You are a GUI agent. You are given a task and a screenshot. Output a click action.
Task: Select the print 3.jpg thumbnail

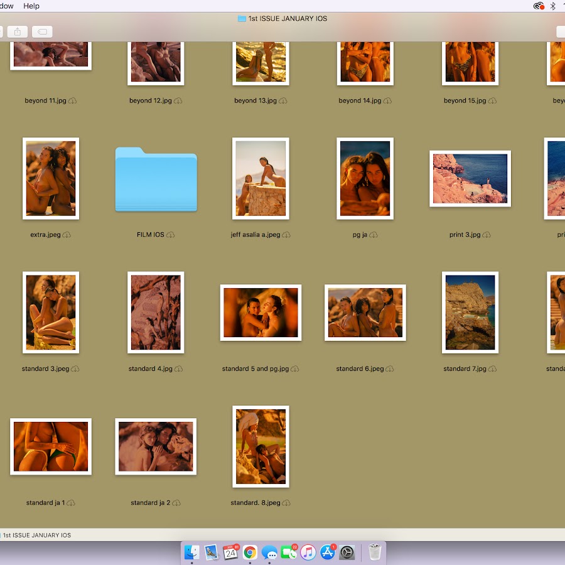coord(470,179)
